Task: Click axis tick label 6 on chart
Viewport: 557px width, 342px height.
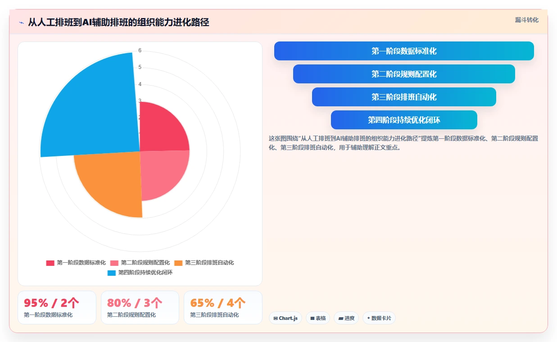Action: point(140,50)
